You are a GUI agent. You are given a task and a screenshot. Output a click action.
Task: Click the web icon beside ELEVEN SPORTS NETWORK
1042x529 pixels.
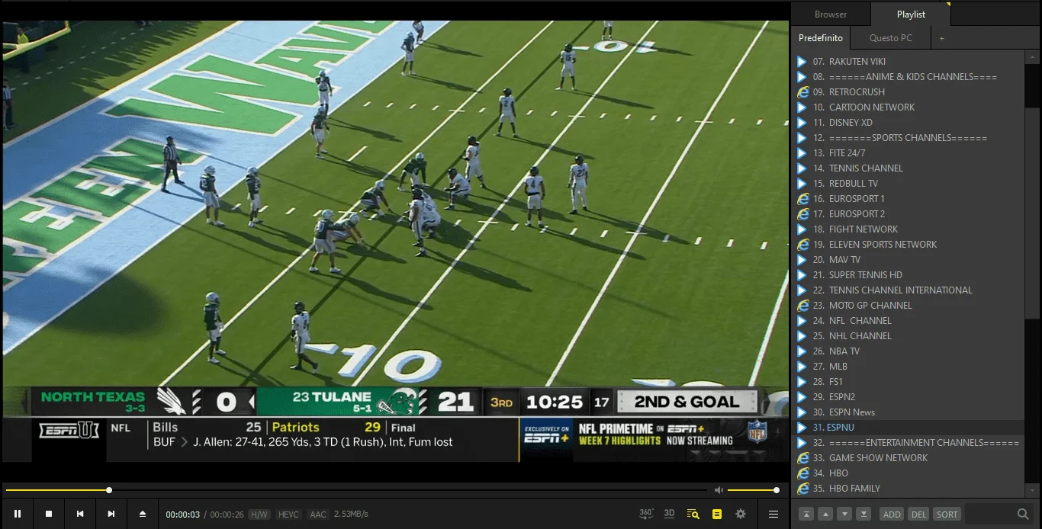point(802,244)
